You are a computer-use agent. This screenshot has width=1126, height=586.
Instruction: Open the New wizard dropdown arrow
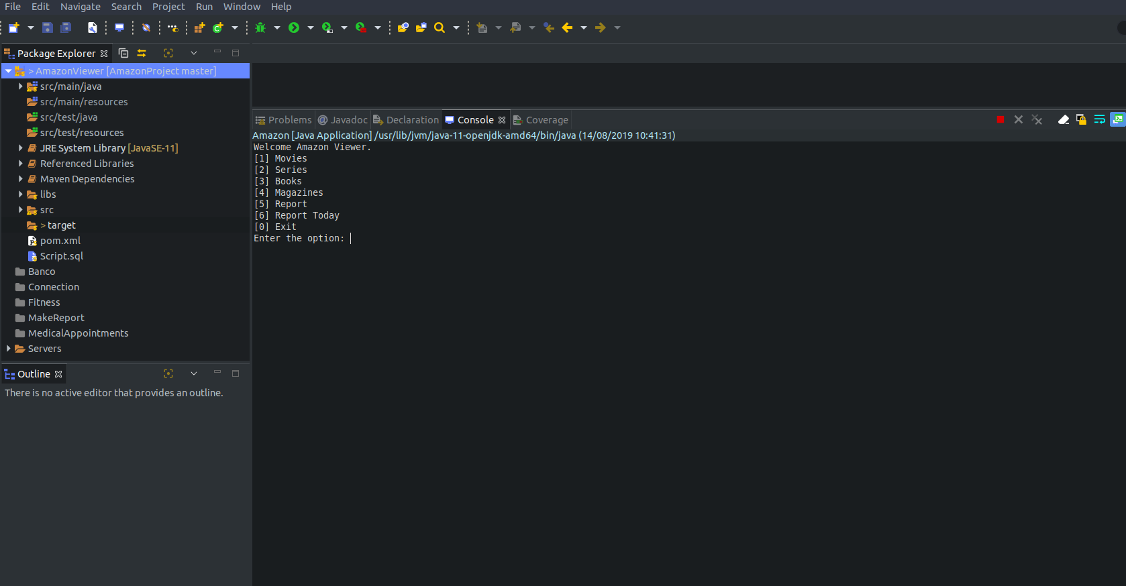click(x=31, y=27)
